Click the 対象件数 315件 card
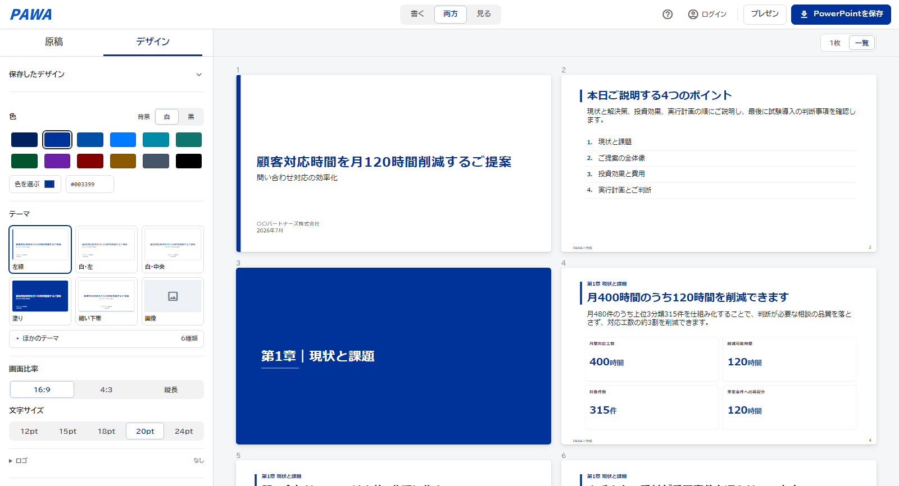This screenshot has height=486, width=899. click(652, 407)
